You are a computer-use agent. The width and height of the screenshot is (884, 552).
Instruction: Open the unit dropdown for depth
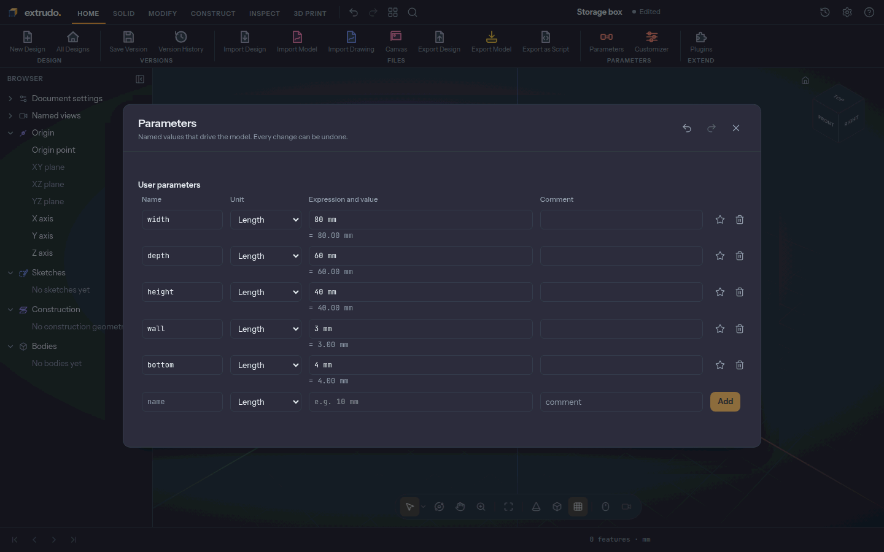click(266, 256)
